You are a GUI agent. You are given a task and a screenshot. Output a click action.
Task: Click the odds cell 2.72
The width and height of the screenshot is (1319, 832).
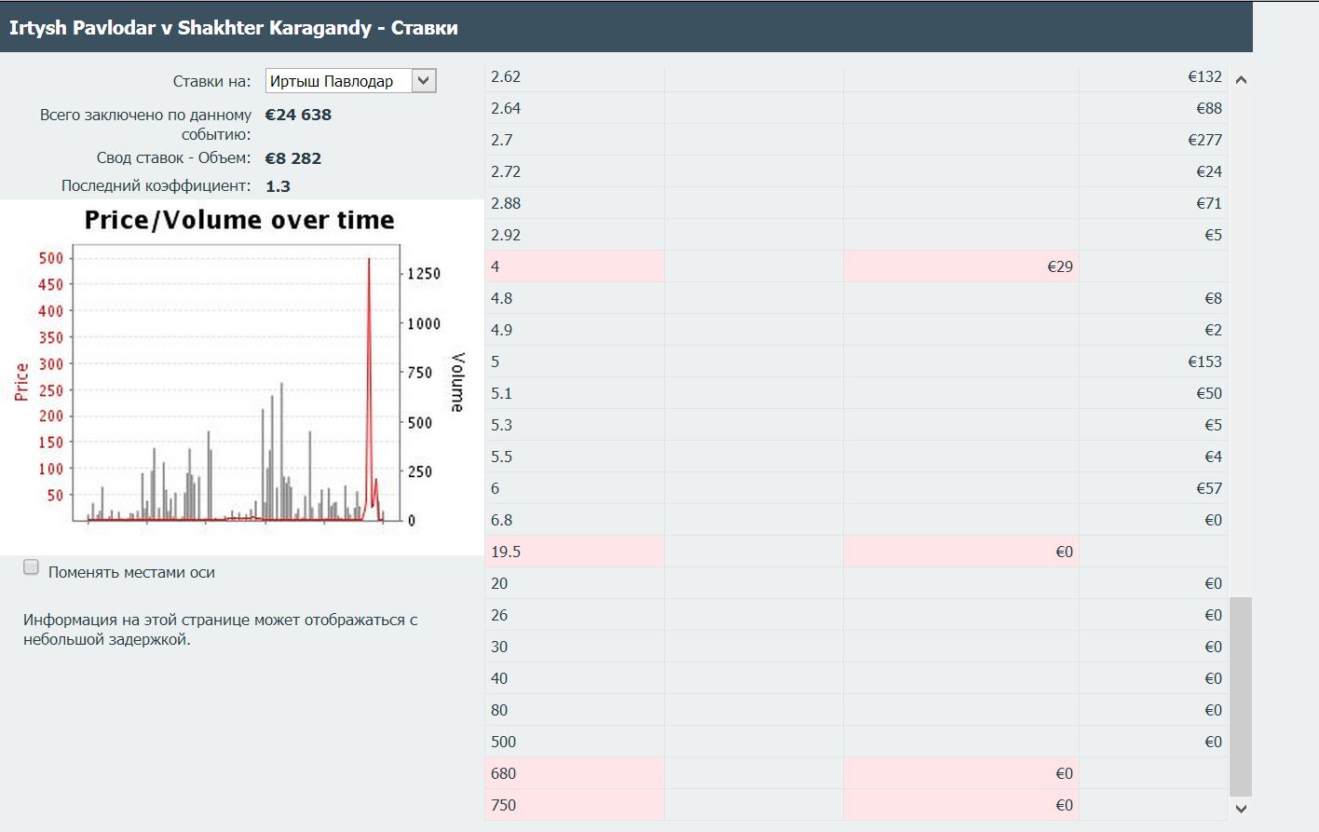pyautogui.click(x=575, y=171)
